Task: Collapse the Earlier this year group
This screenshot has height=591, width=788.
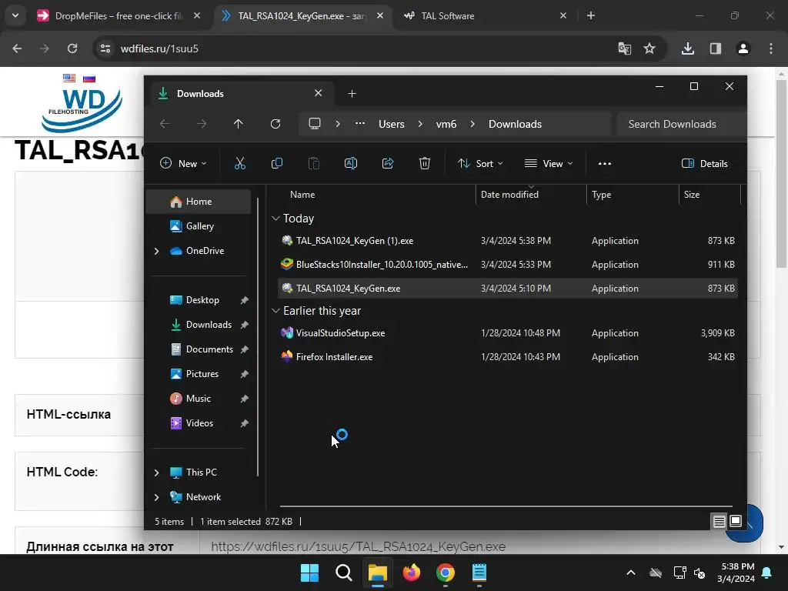Action: tap(275, 311)
